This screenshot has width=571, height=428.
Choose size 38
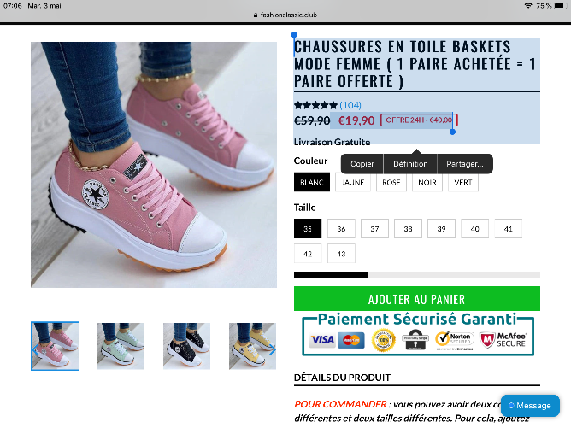pos(408,229)
